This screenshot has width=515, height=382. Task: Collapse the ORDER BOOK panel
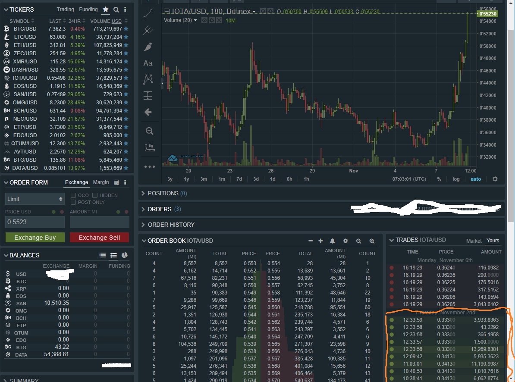tap(144, 241)
